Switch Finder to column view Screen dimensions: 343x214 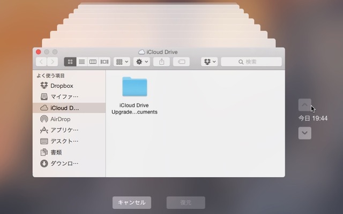93,62
